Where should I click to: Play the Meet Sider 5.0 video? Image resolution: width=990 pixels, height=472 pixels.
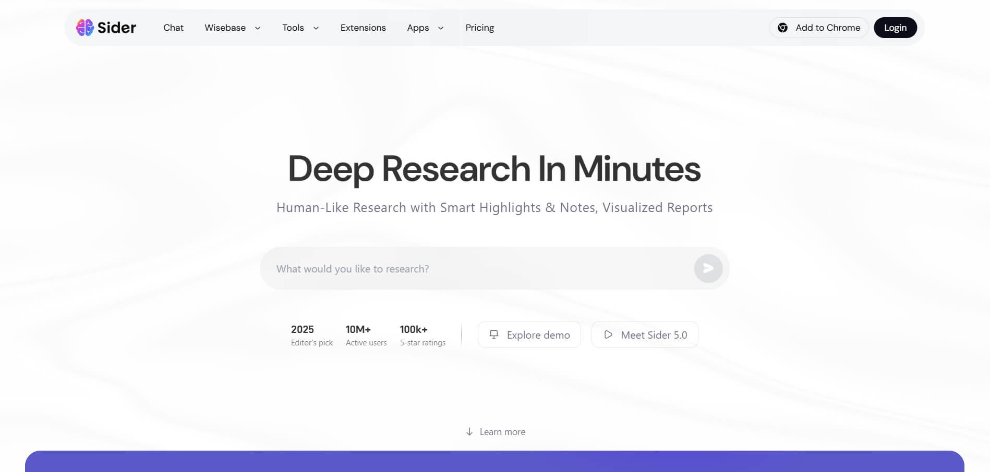point(645,334)
